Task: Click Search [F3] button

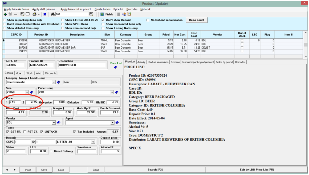Action: (155, 170)
